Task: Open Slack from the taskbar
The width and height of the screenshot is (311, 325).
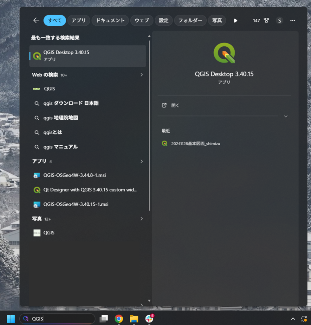Action: pyautogui.click(x=149, y=319)
